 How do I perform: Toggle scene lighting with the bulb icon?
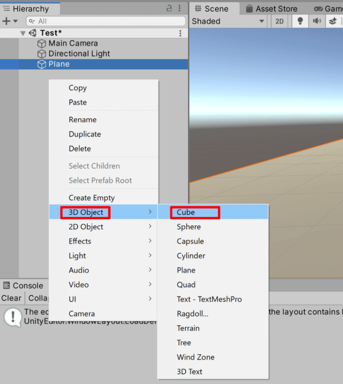(x=299, y=21)
